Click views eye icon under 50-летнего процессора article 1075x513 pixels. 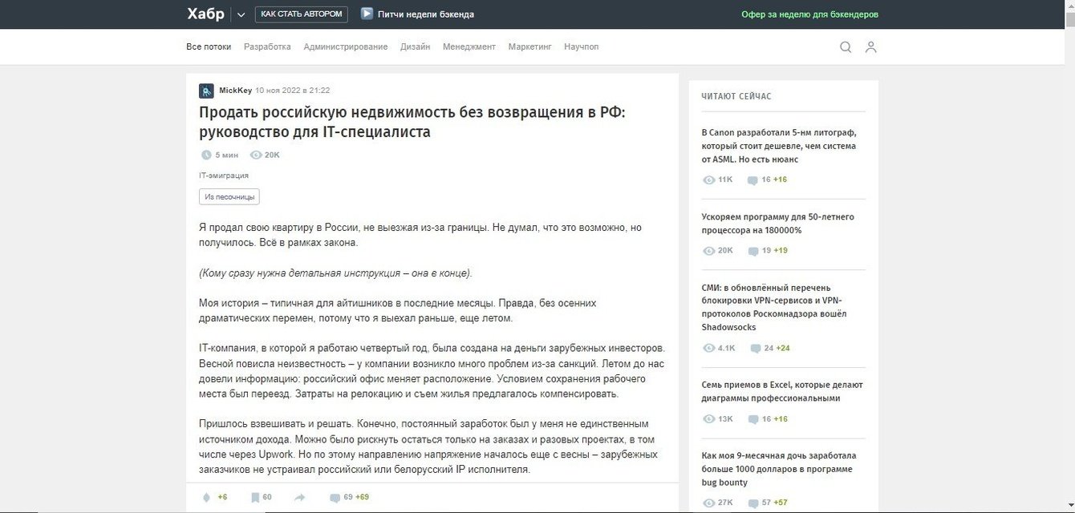click(x=708, y=251)
